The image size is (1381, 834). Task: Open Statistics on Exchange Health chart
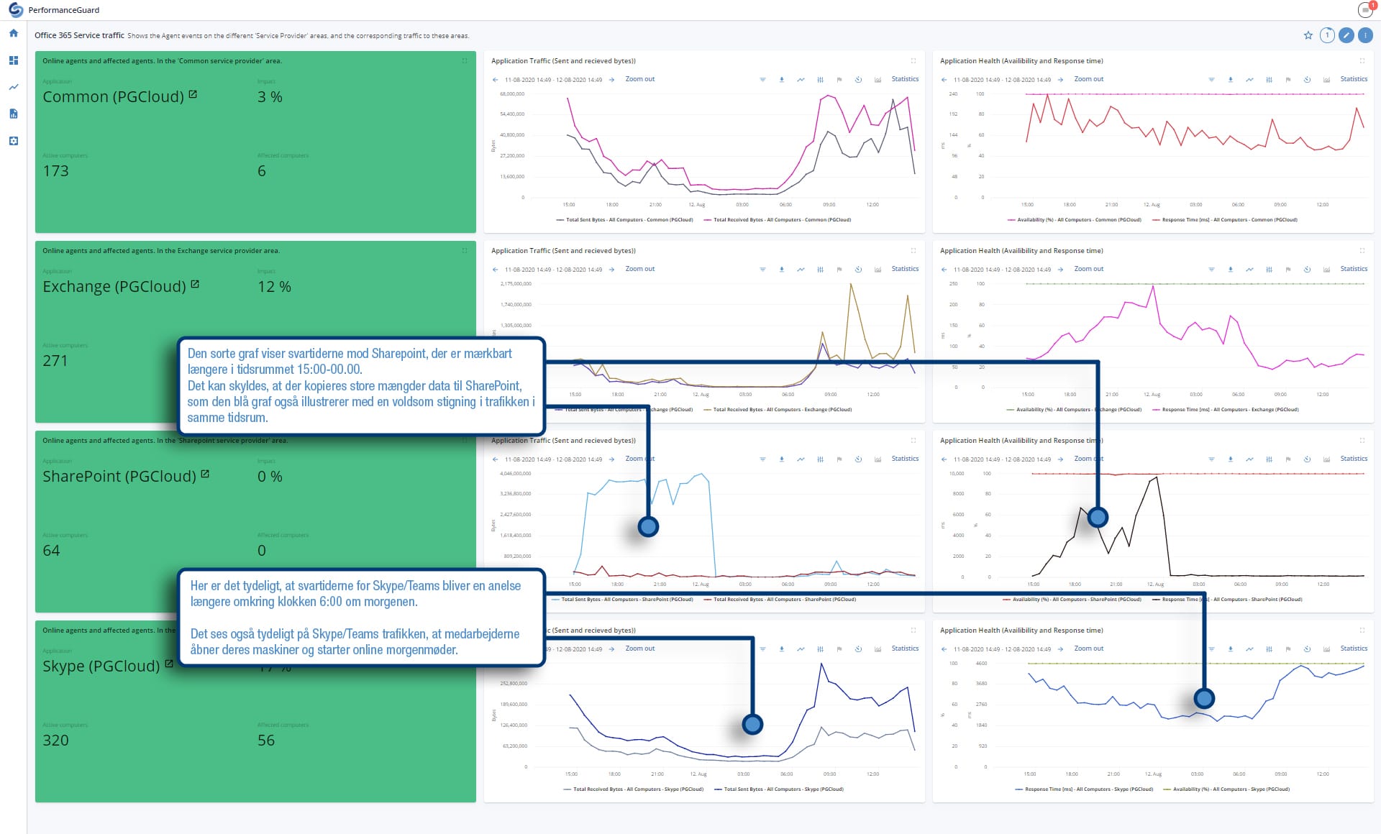[x=1354, y=269]
